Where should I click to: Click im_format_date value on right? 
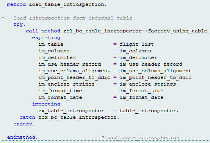pos(142,97)
